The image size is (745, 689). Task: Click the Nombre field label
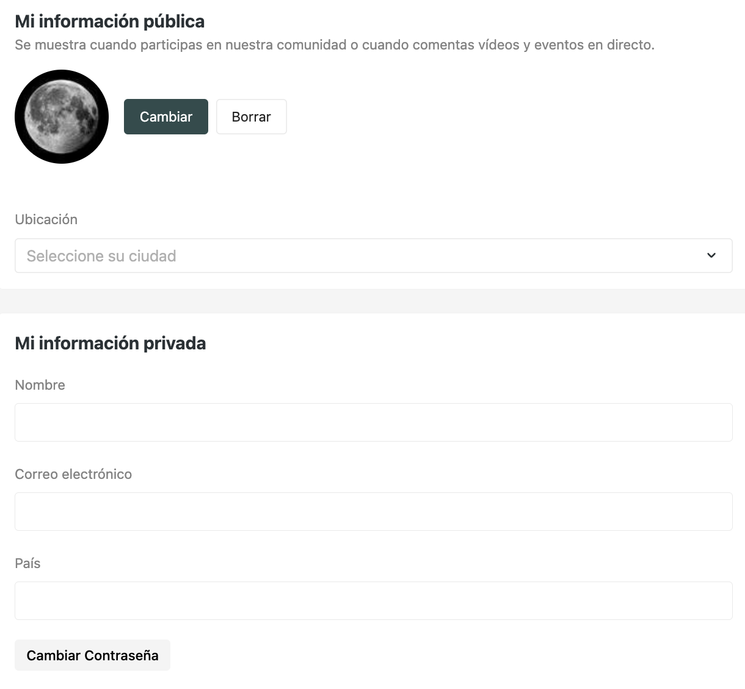(x=40, y=385)
